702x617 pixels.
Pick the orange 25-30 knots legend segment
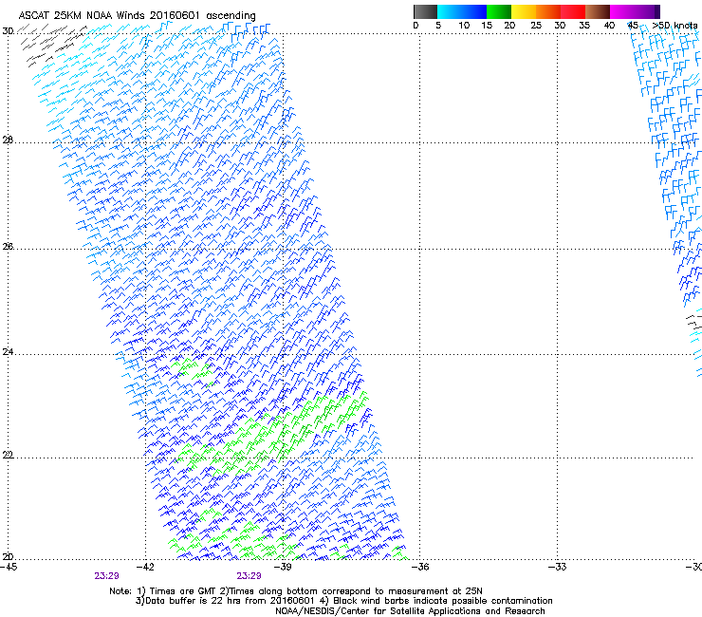[548, 11]
